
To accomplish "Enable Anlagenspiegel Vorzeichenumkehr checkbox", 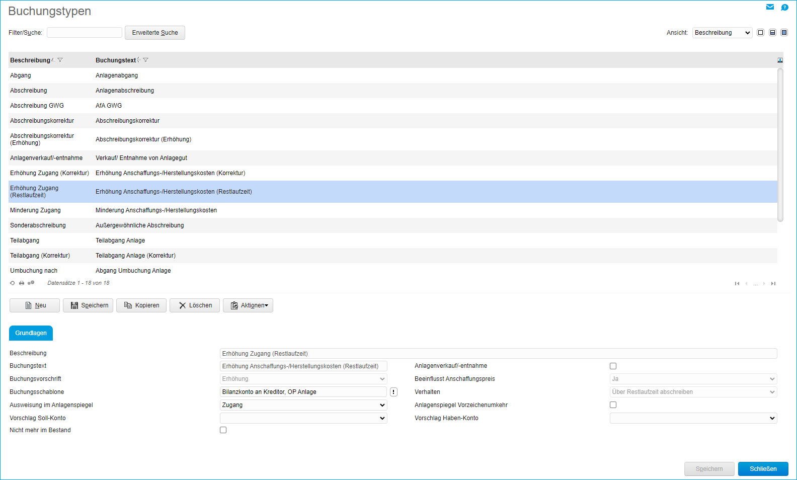I will (x=613, y=405).
